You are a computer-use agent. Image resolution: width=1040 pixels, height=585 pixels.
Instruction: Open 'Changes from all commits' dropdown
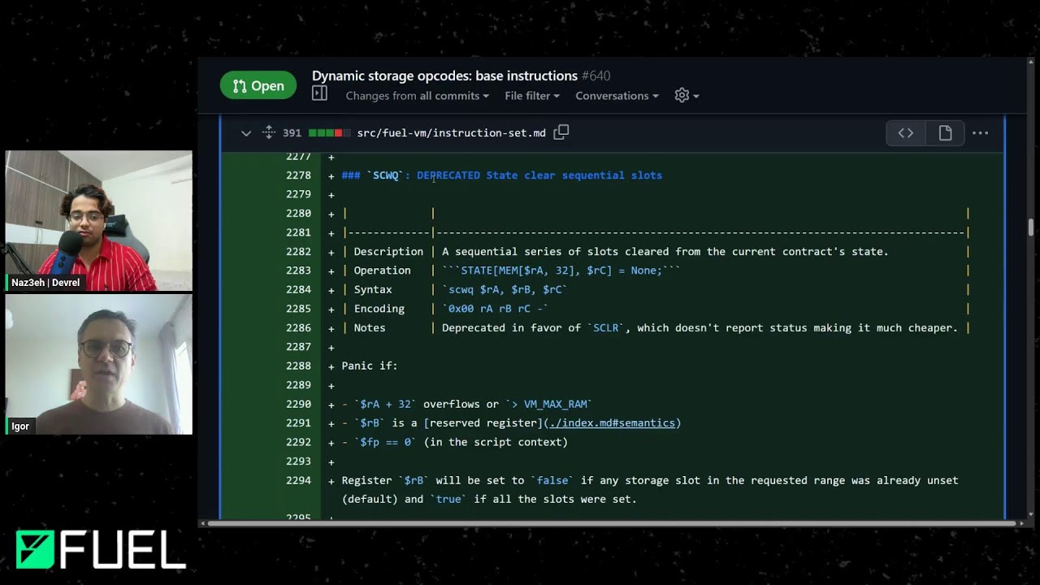[x=418, y=96]
